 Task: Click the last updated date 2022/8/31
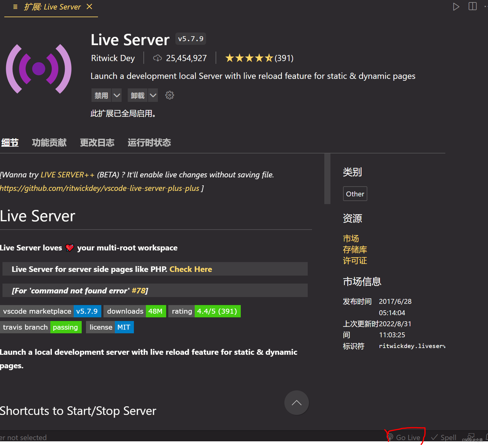395,324
